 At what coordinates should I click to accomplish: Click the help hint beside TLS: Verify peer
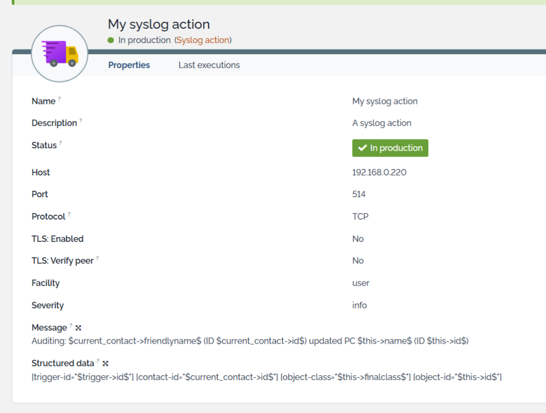[x=98, y=258]
